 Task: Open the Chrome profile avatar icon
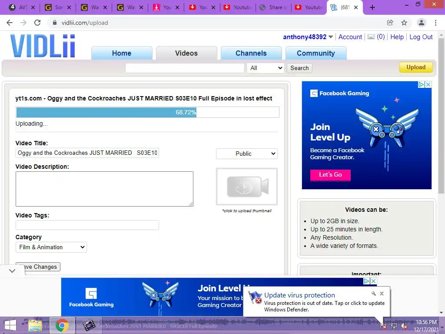click(x=422, y=23)
